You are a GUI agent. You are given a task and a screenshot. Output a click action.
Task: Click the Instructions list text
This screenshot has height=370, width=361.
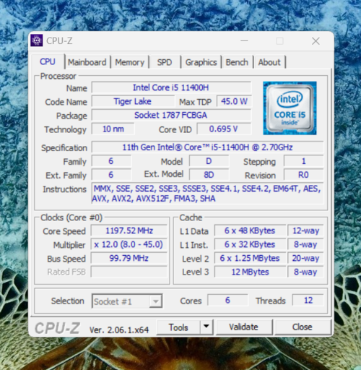coord(207,194)
